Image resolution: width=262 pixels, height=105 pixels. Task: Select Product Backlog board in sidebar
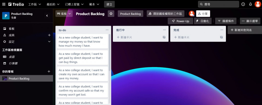[26, 78]
